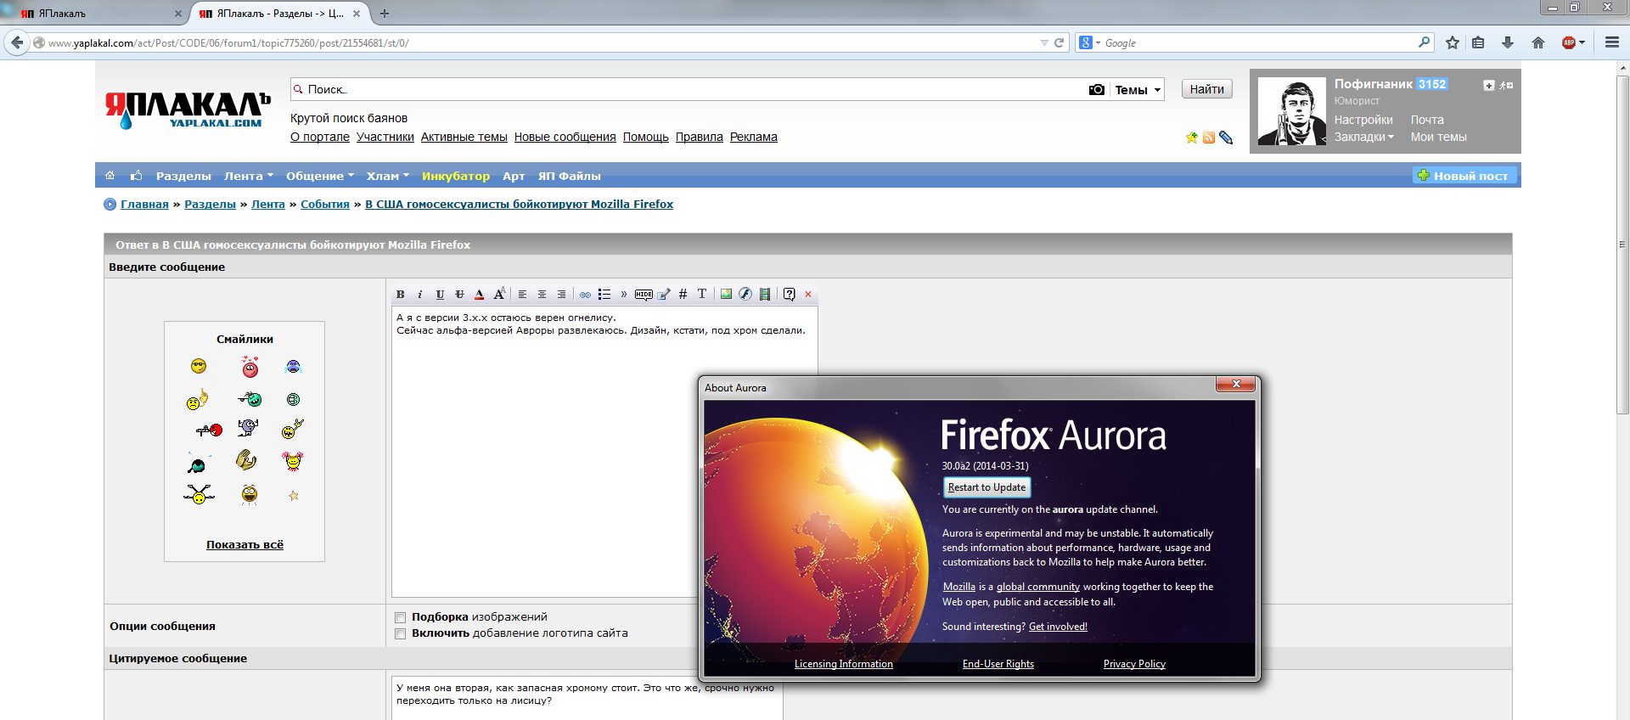Choose search engine via Google icon dropdown

[x=1088, y=42]
